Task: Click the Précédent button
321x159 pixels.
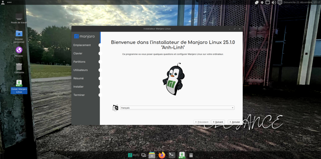Action: [x=202, y=122]
